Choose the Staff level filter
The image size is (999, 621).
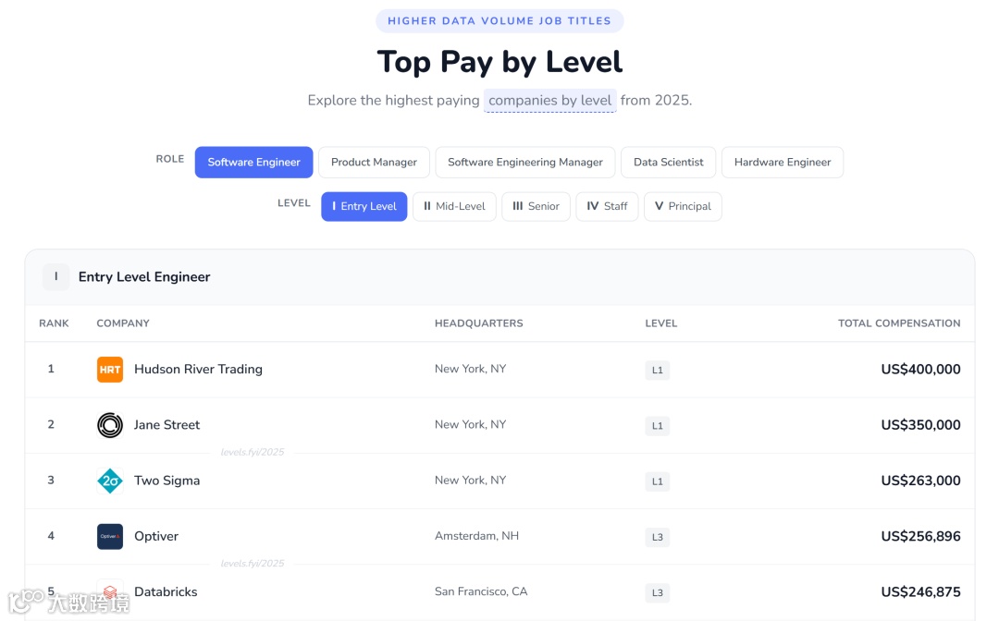pyautogui.click(x=607, y=206)
